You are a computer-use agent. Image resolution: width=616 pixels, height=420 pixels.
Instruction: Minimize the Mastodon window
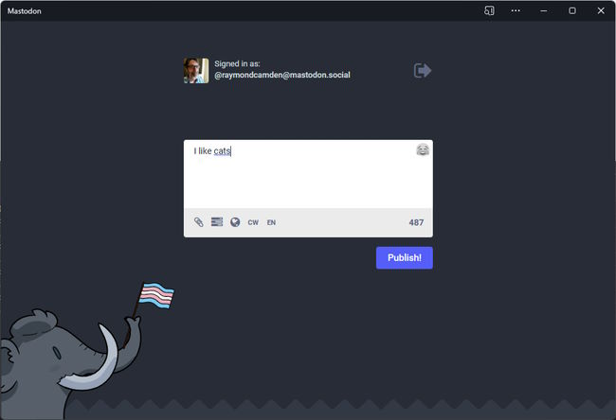[544, 10]
